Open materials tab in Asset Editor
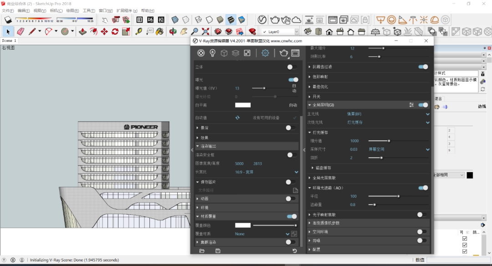The height and width of the screenshot is (266, 492). (x=201, y=53)
